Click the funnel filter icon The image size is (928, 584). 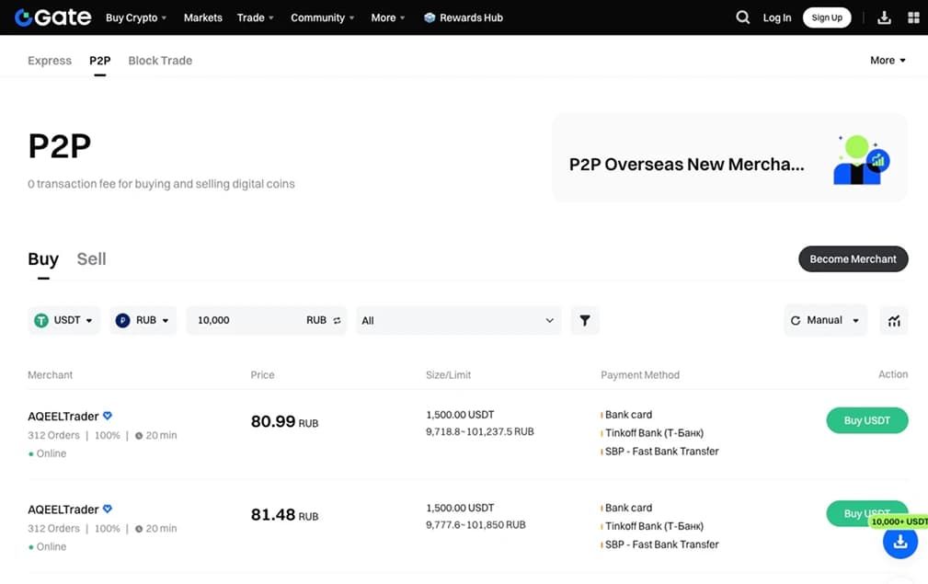pos(585,320)
